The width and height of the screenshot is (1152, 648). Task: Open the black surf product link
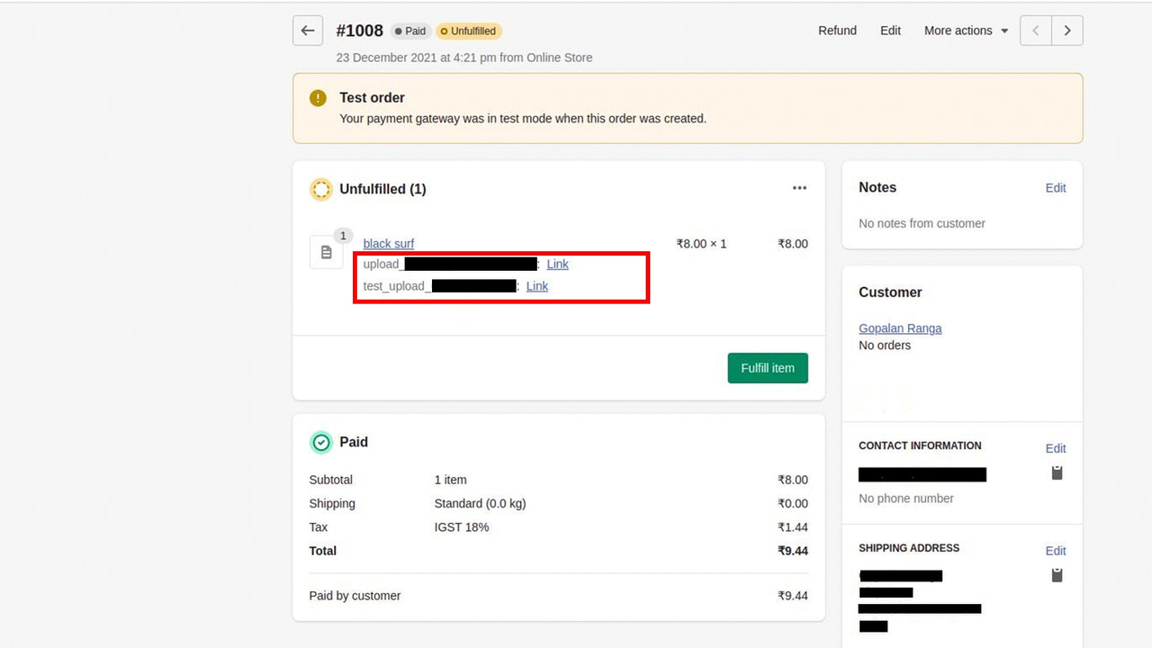pos(389,244)
